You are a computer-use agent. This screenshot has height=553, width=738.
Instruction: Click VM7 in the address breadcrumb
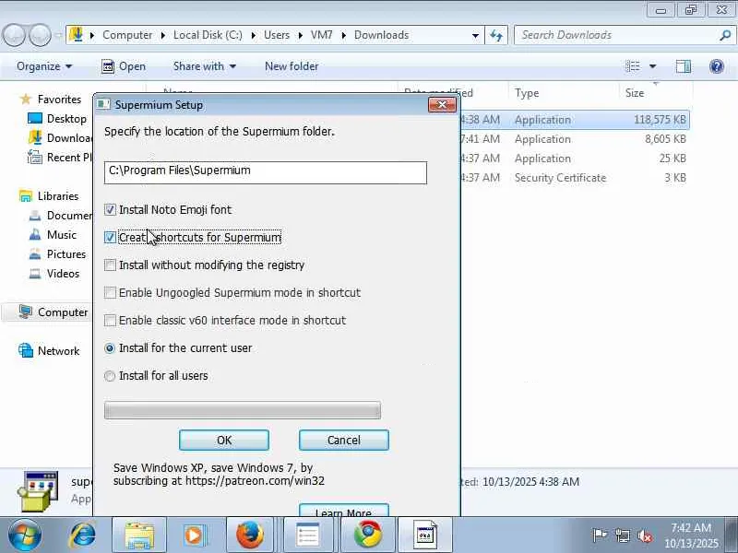(321, 35)
